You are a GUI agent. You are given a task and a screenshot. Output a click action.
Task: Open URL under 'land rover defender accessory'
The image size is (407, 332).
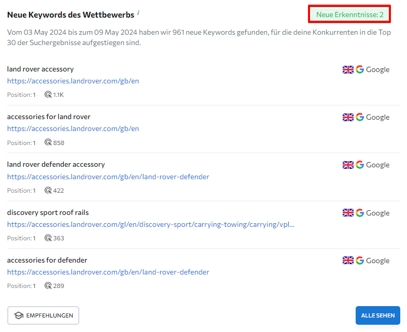(108, 177)
